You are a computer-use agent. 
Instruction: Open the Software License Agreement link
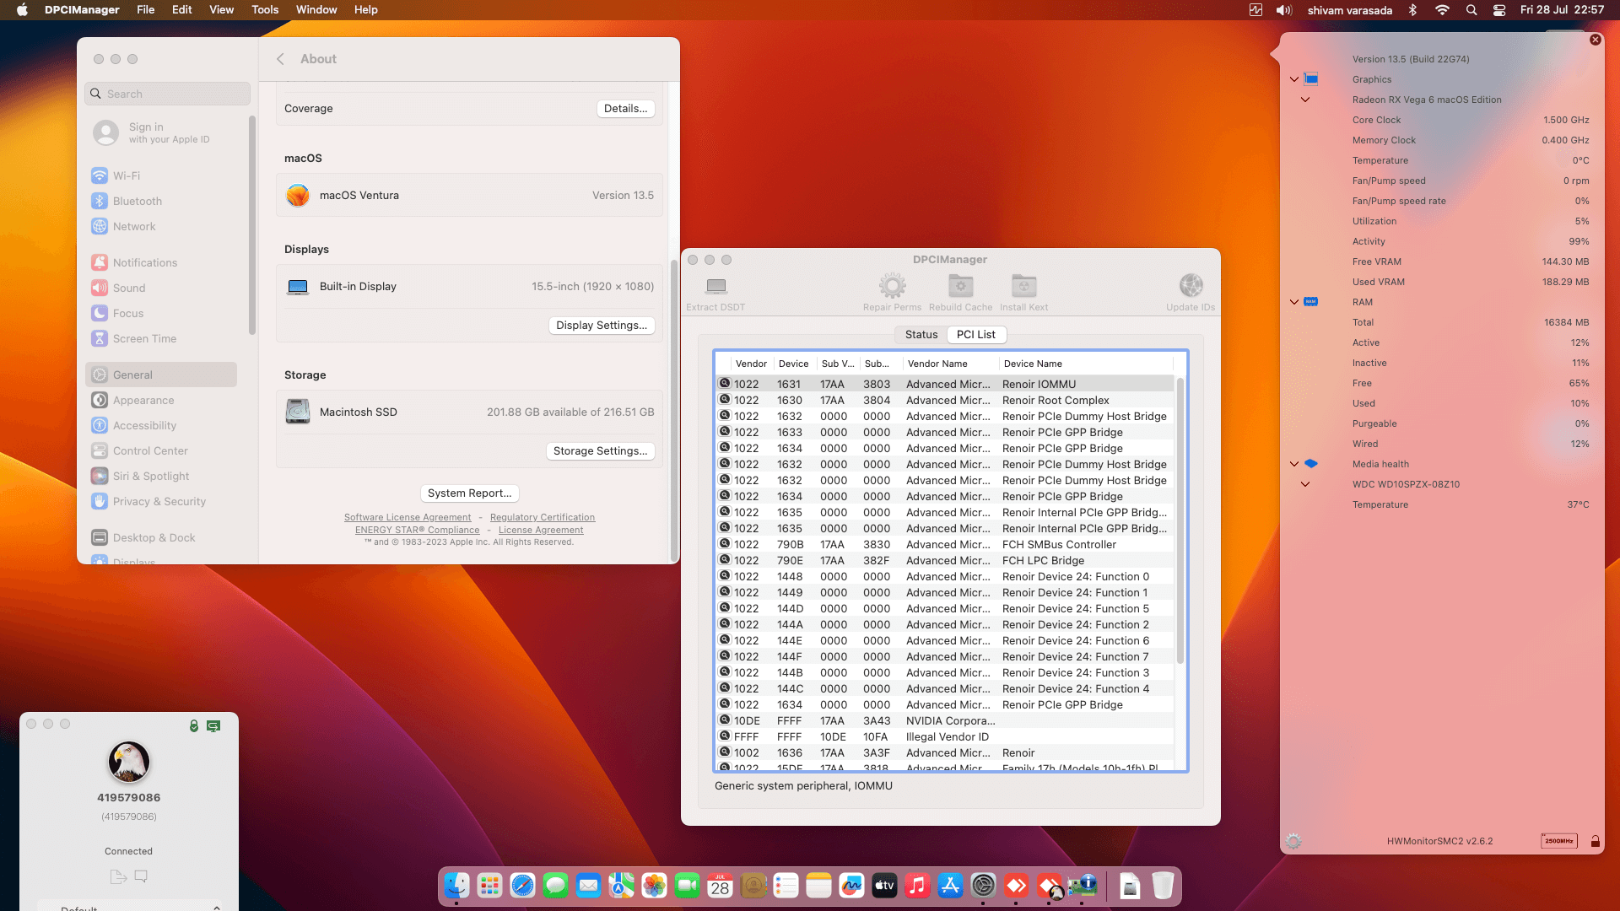pos(408,517)
